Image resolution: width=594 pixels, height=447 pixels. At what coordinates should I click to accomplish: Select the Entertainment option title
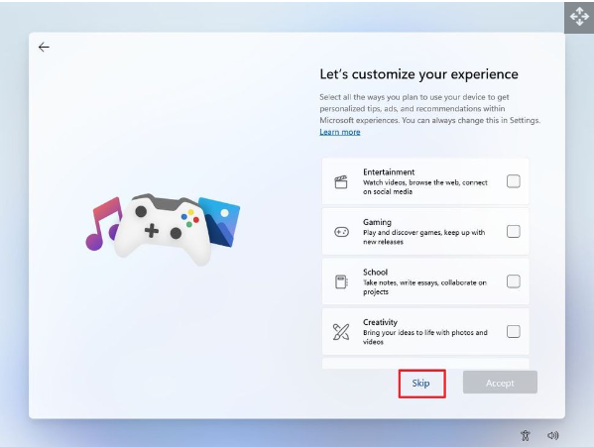[389, 171]
